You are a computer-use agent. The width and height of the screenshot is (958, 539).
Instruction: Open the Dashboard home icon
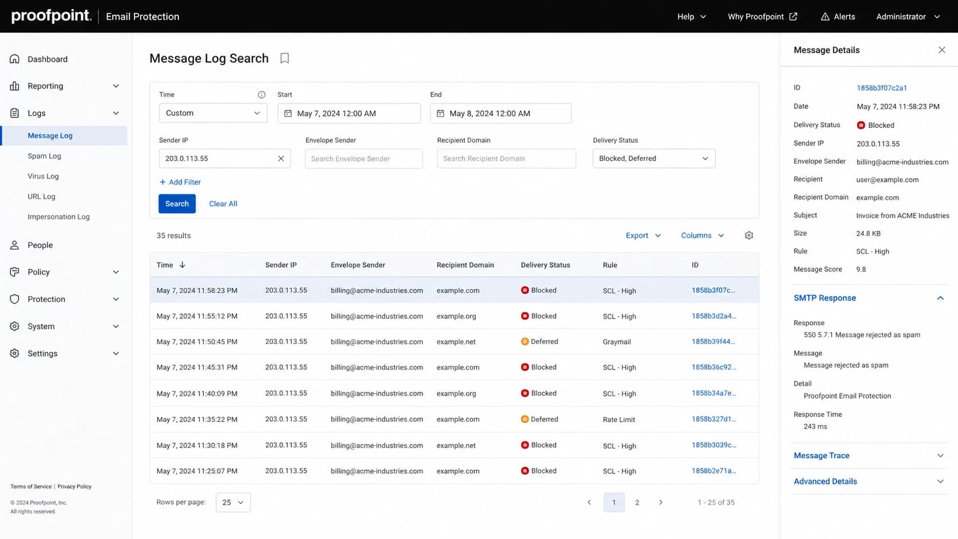15,59
